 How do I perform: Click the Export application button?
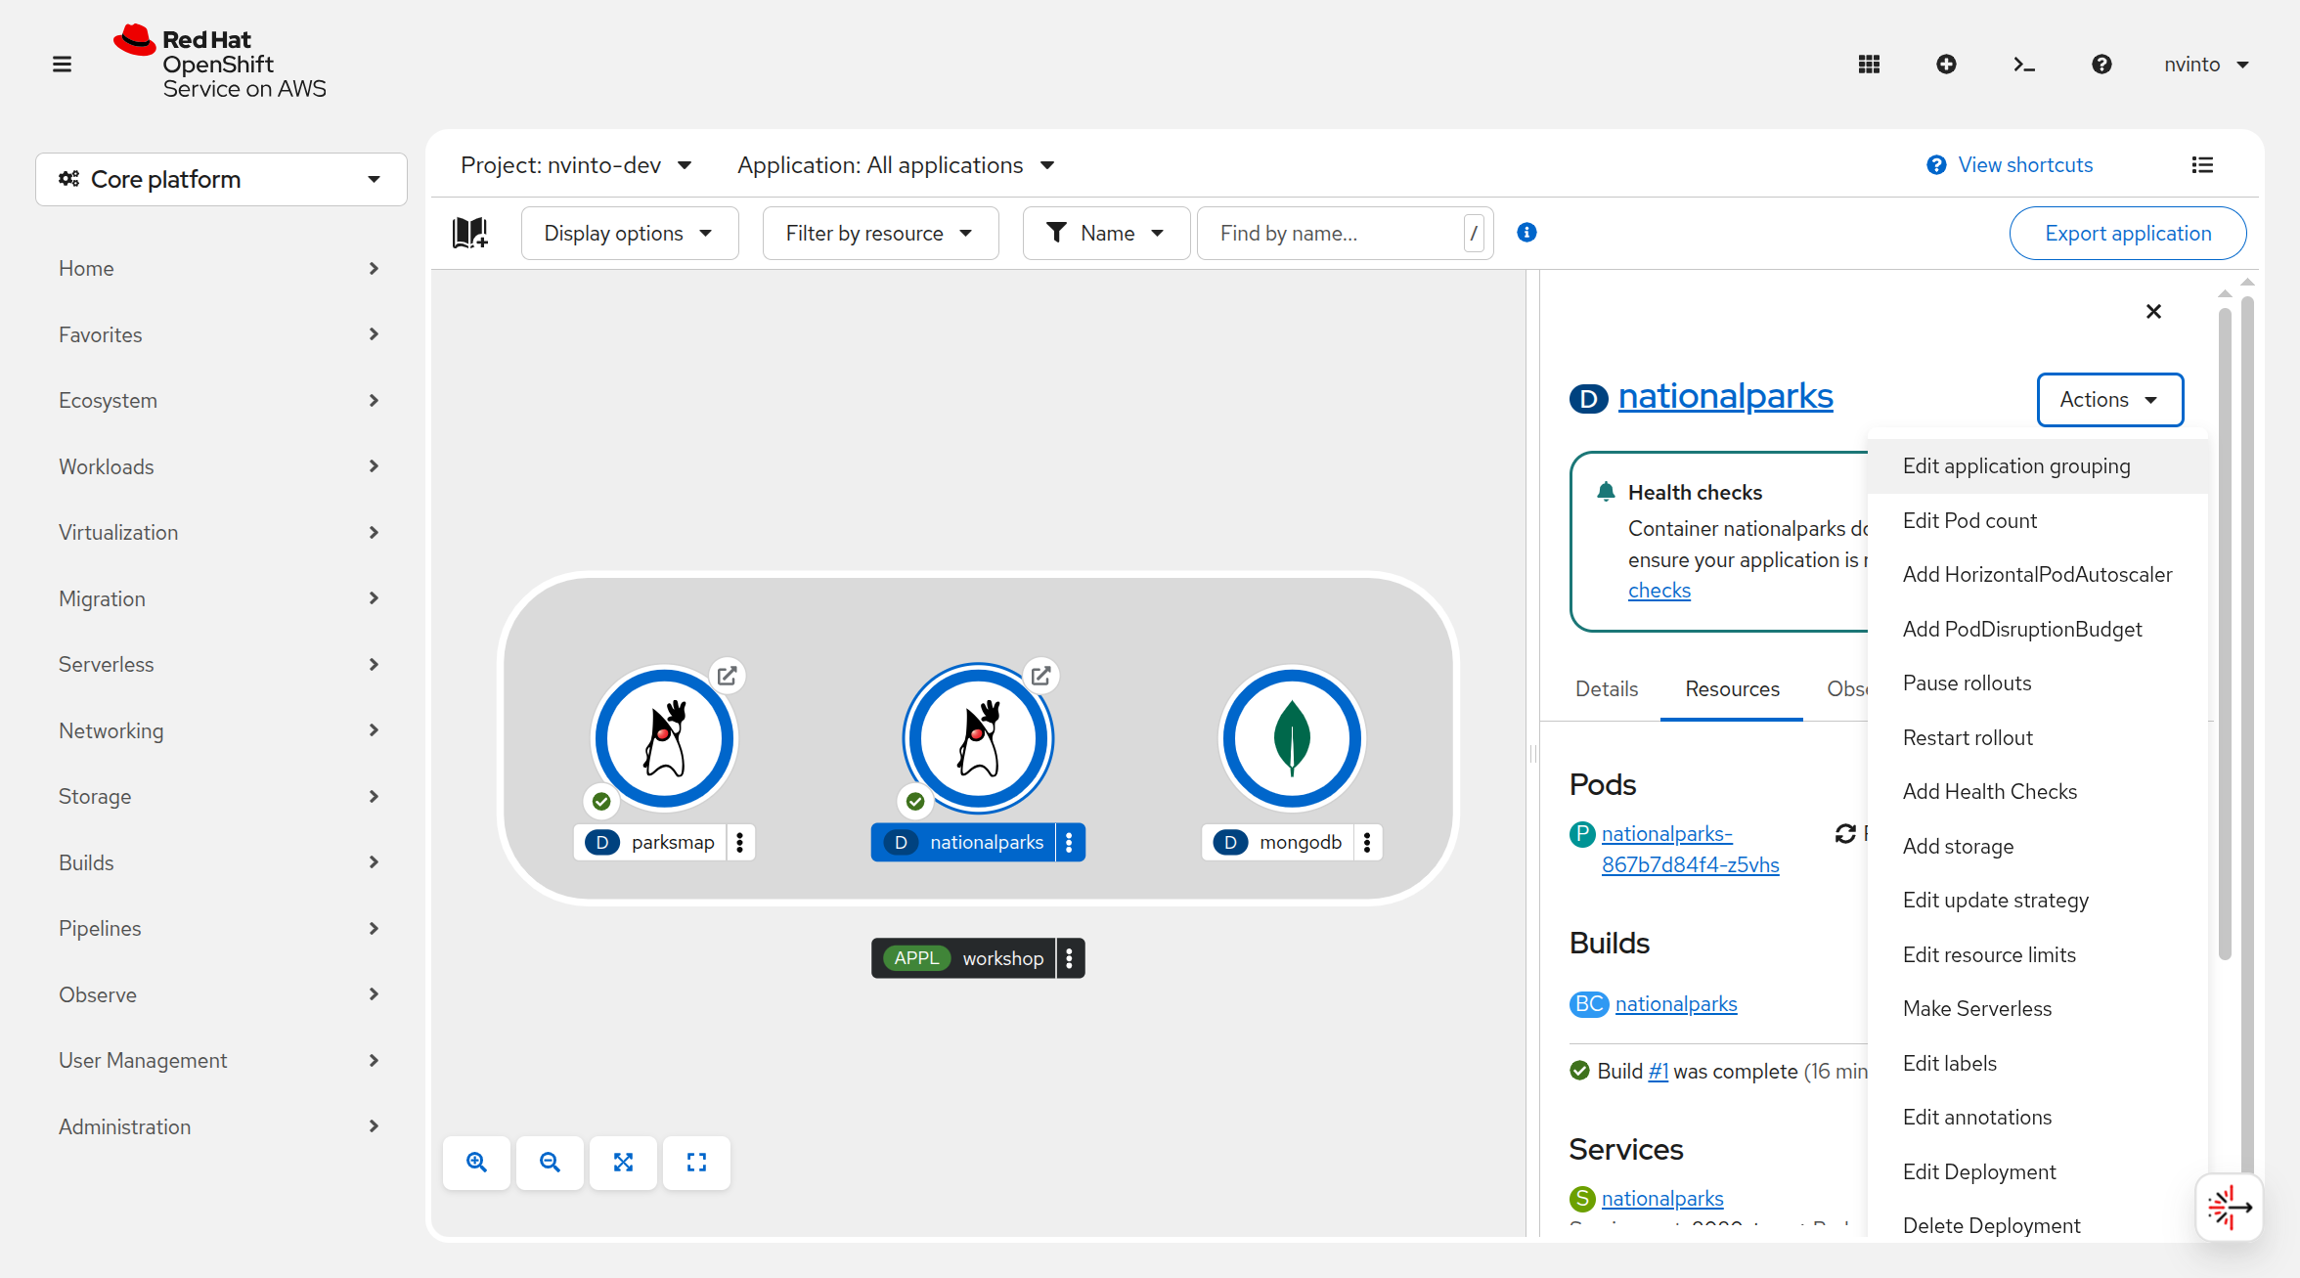pos(2128,234)
